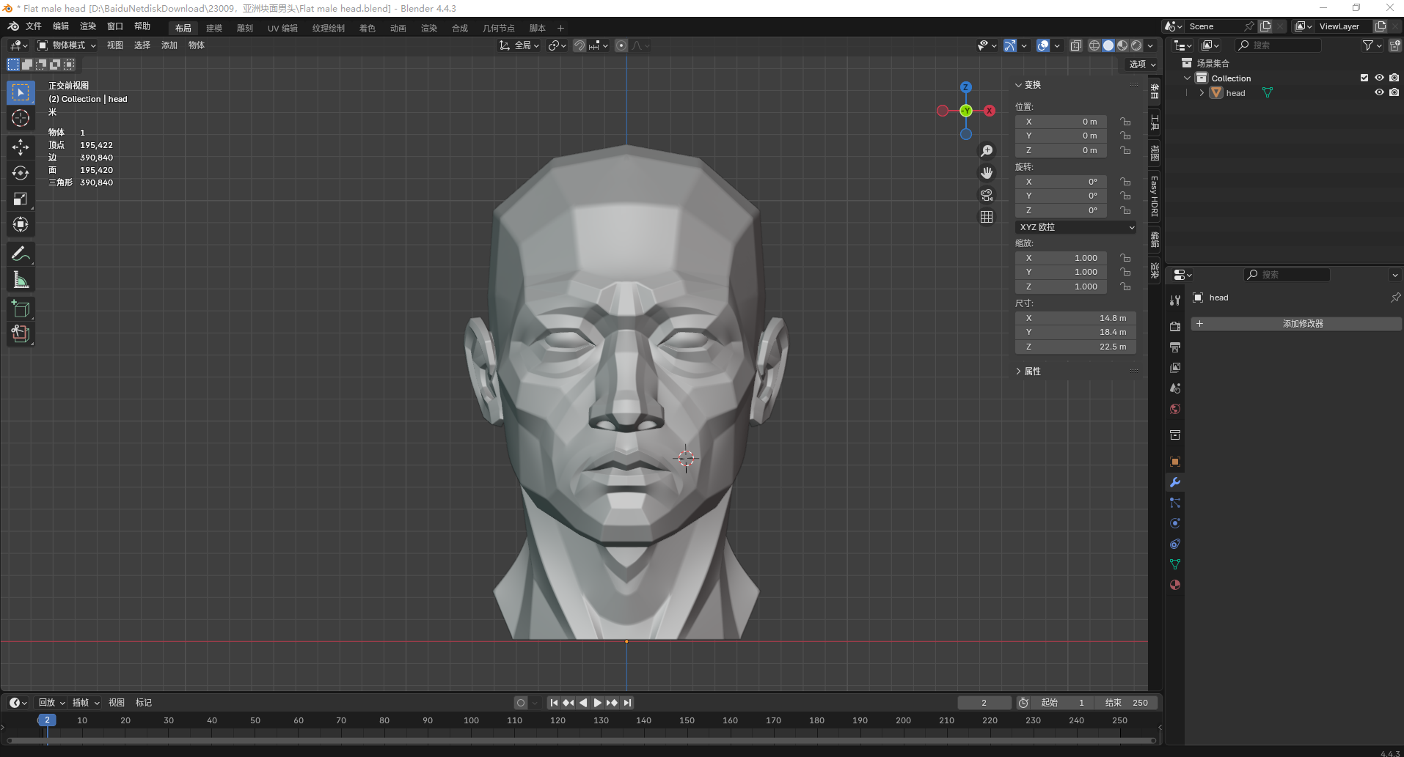Choose the 3D Cursor tool
Screen dimensions: 1404x757
click(21, 118)
